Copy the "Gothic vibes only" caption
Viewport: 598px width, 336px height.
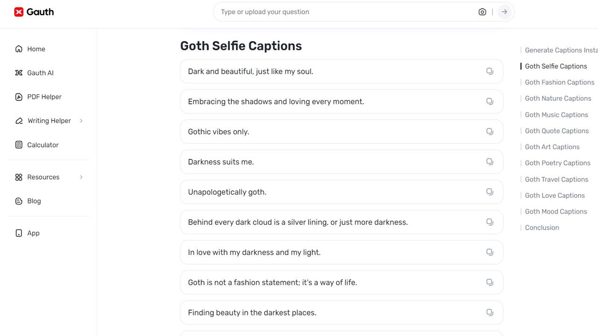pyautogui.click(x=490, y=132)
